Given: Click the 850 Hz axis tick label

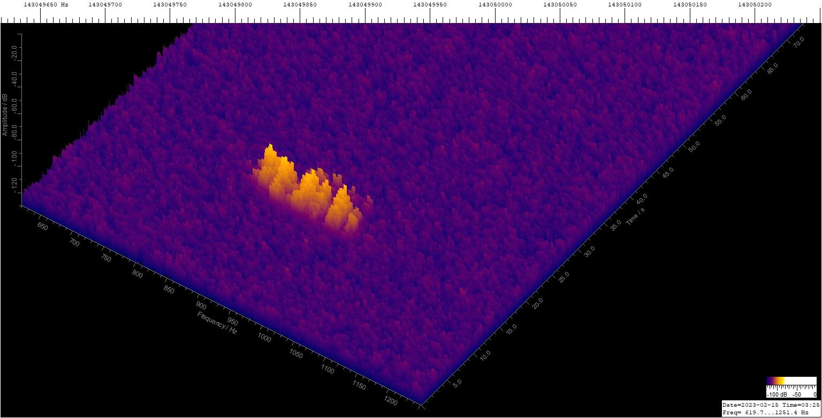Looking at the screenshot, I should point(169,290).
